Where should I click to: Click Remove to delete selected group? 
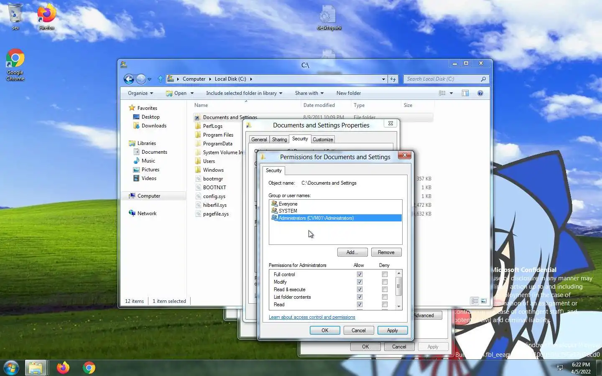(386, 252)
